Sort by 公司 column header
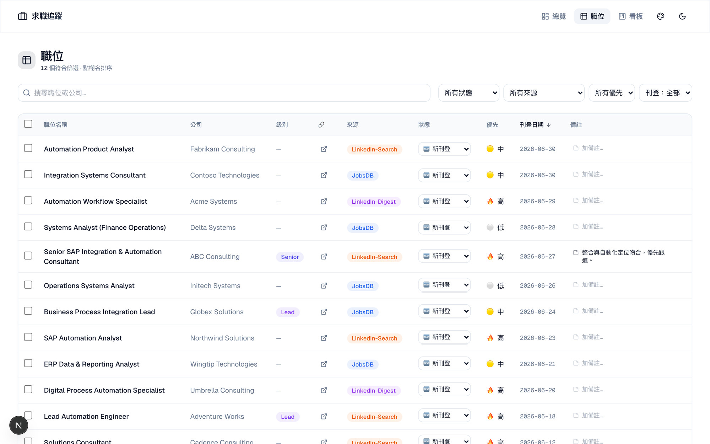This screenshot has height=444, width=710. click(x=196, y=125)
